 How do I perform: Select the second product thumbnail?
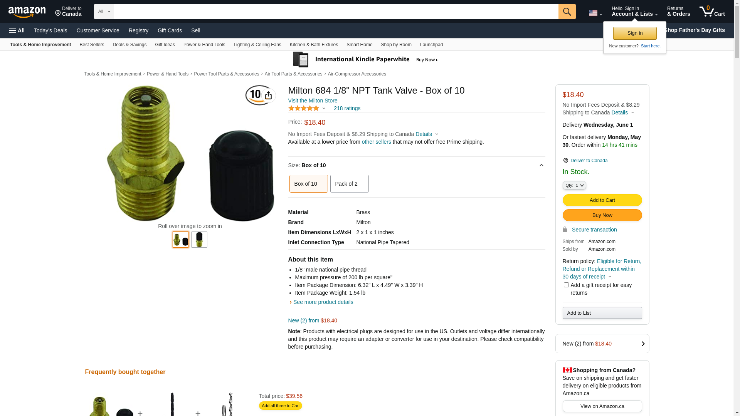tap(199, 240)
